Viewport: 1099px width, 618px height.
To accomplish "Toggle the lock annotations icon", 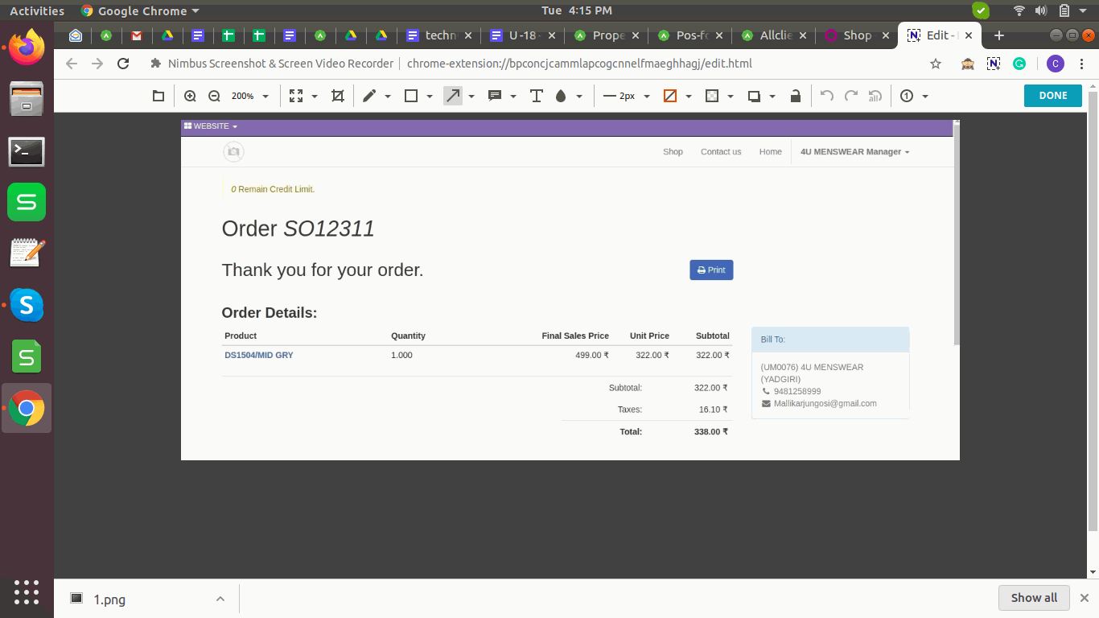I will click(795, 96).
